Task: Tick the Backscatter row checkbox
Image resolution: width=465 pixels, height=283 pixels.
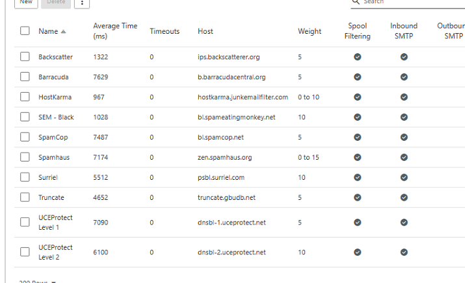Action: [x=25, y=57]
